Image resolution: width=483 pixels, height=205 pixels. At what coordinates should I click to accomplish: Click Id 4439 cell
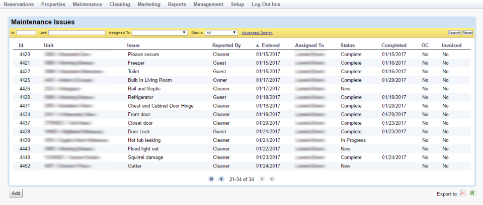point(25,140)
